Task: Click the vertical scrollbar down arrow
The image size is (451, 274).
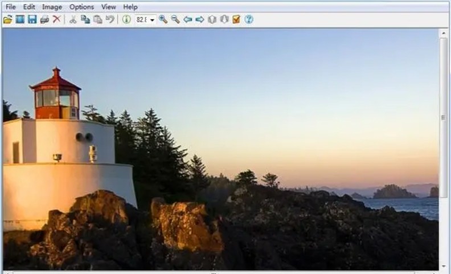Action: click(x=444, y=265)
